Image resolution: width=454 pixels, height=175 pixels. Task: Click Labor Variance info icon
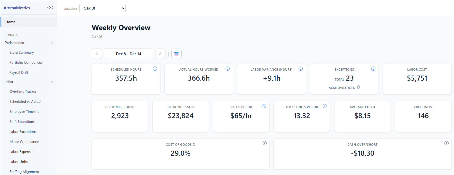(x=301, y=69)
